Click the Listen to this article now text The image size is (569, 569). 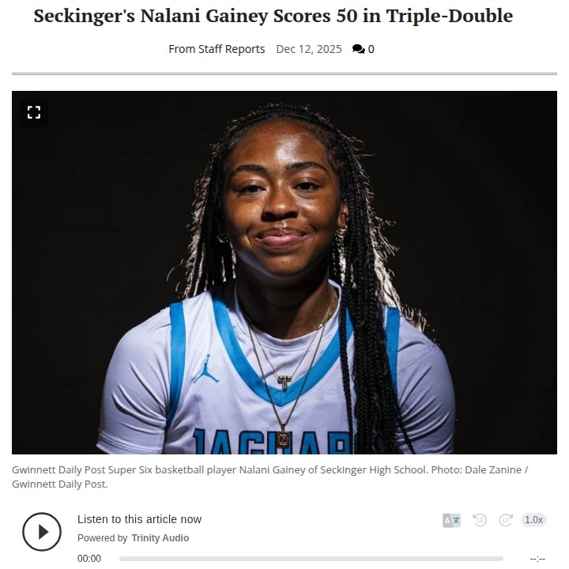coord(139,519)
